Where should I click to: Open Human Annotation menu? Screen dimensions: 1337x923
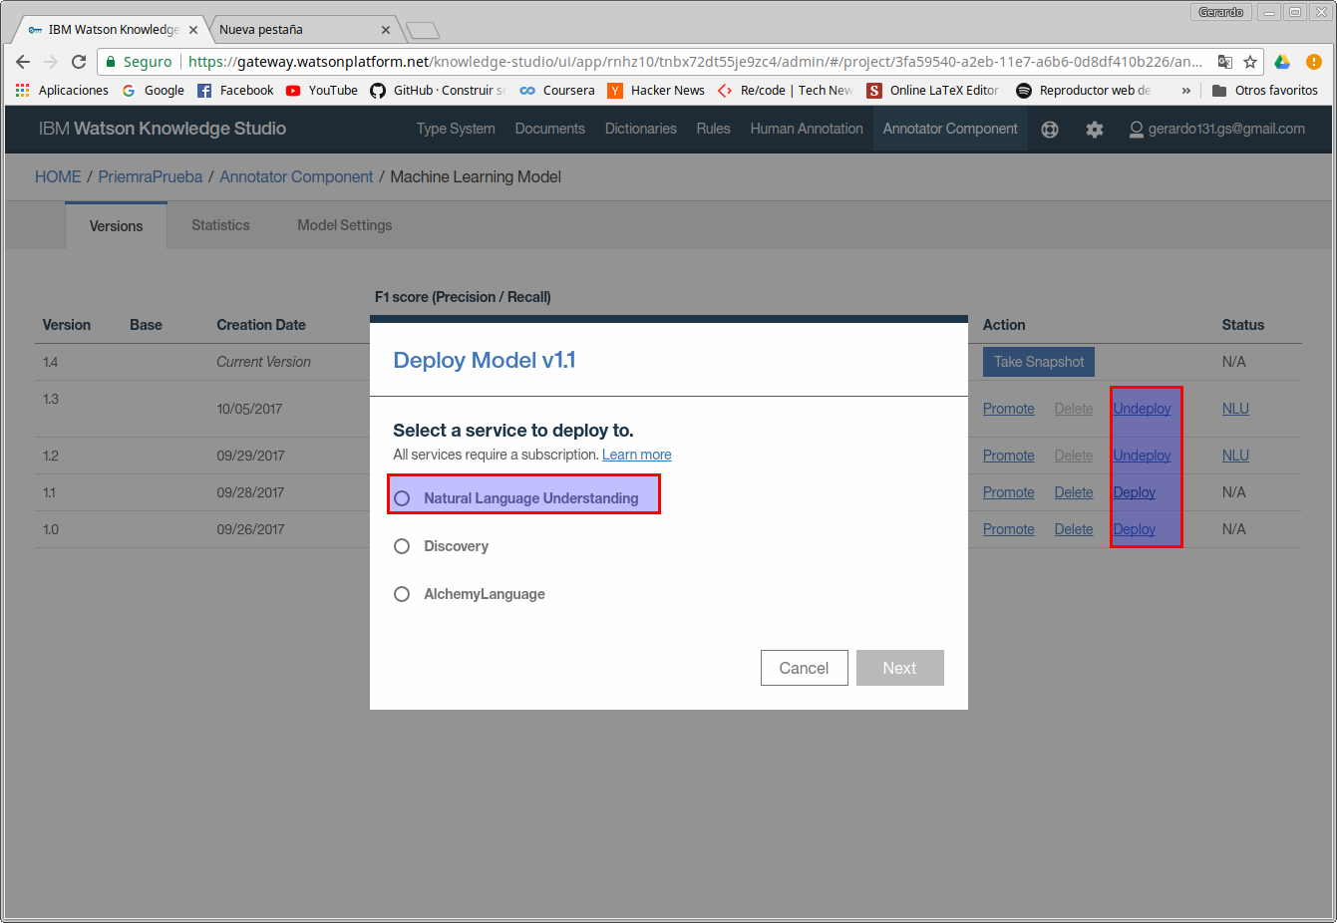point(807,129)
